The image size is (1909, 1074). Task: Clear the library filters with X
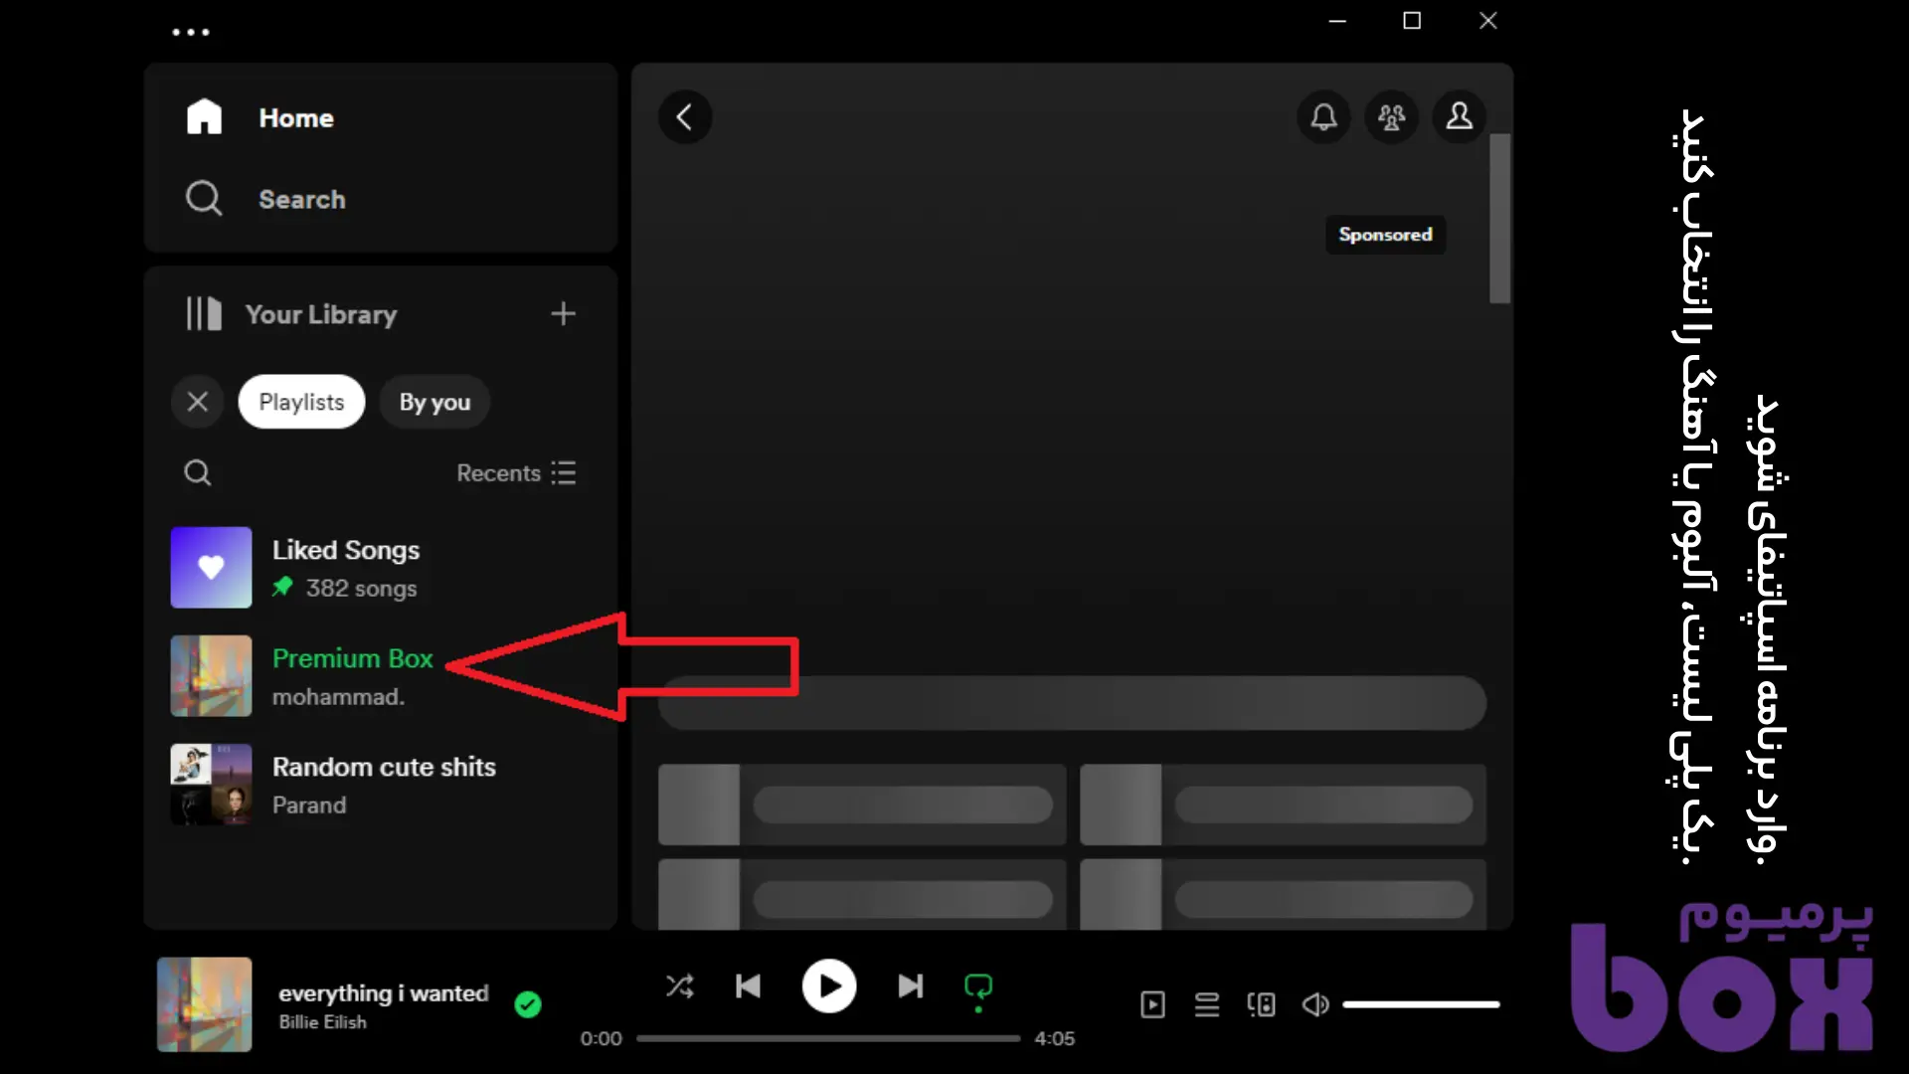click(x=198, y=402)
